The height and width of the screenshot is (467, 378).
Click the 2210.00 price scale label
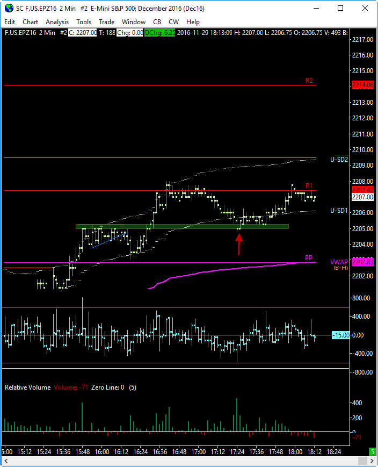(x=362, y=149)
